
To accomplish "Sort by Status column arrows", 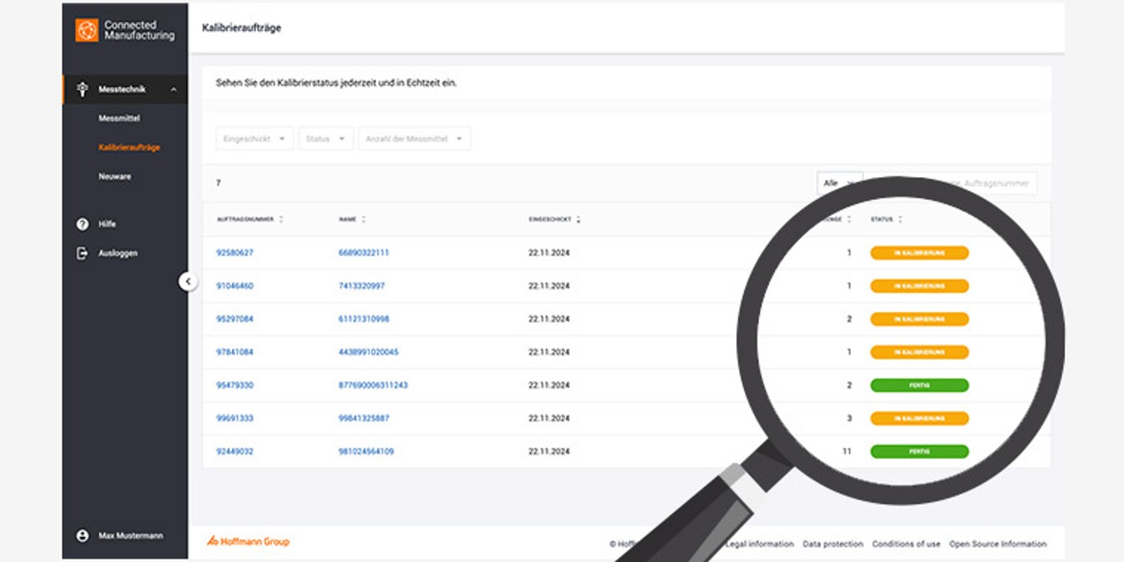I will pos(900,219).
